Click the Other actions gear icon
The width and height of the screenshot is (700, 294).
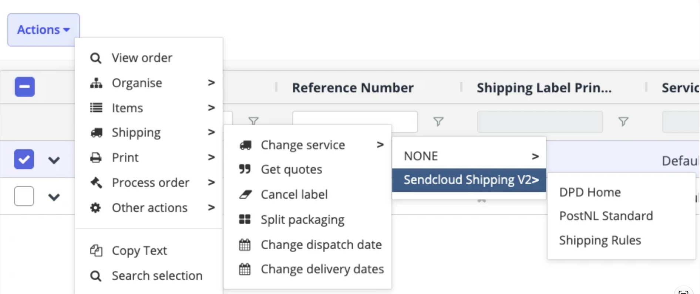coord(96,208)
